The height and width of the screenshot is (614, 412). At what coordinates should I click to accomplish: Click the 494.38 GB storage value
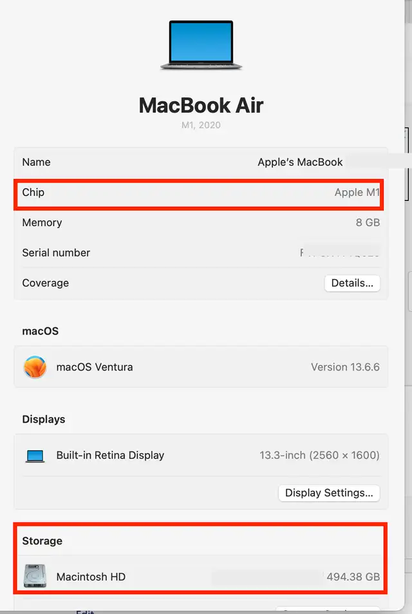point(353,577)
